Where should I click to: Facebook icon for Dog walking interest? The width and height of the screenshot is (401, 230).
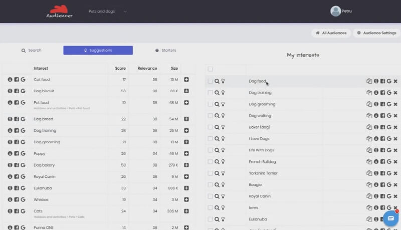click(x=382, y=116)
